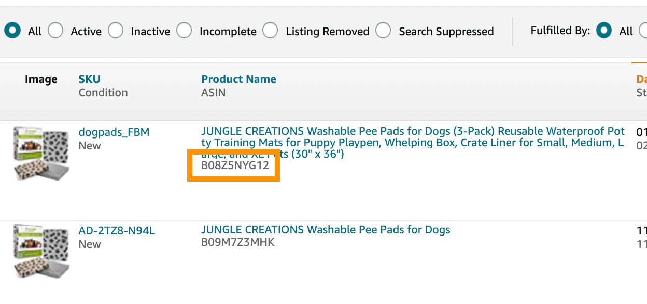This screenshot has width=647, height=304.
Task: Click the AD-2TZ8-N94L product thumbnail image
Action: [41, 251]
